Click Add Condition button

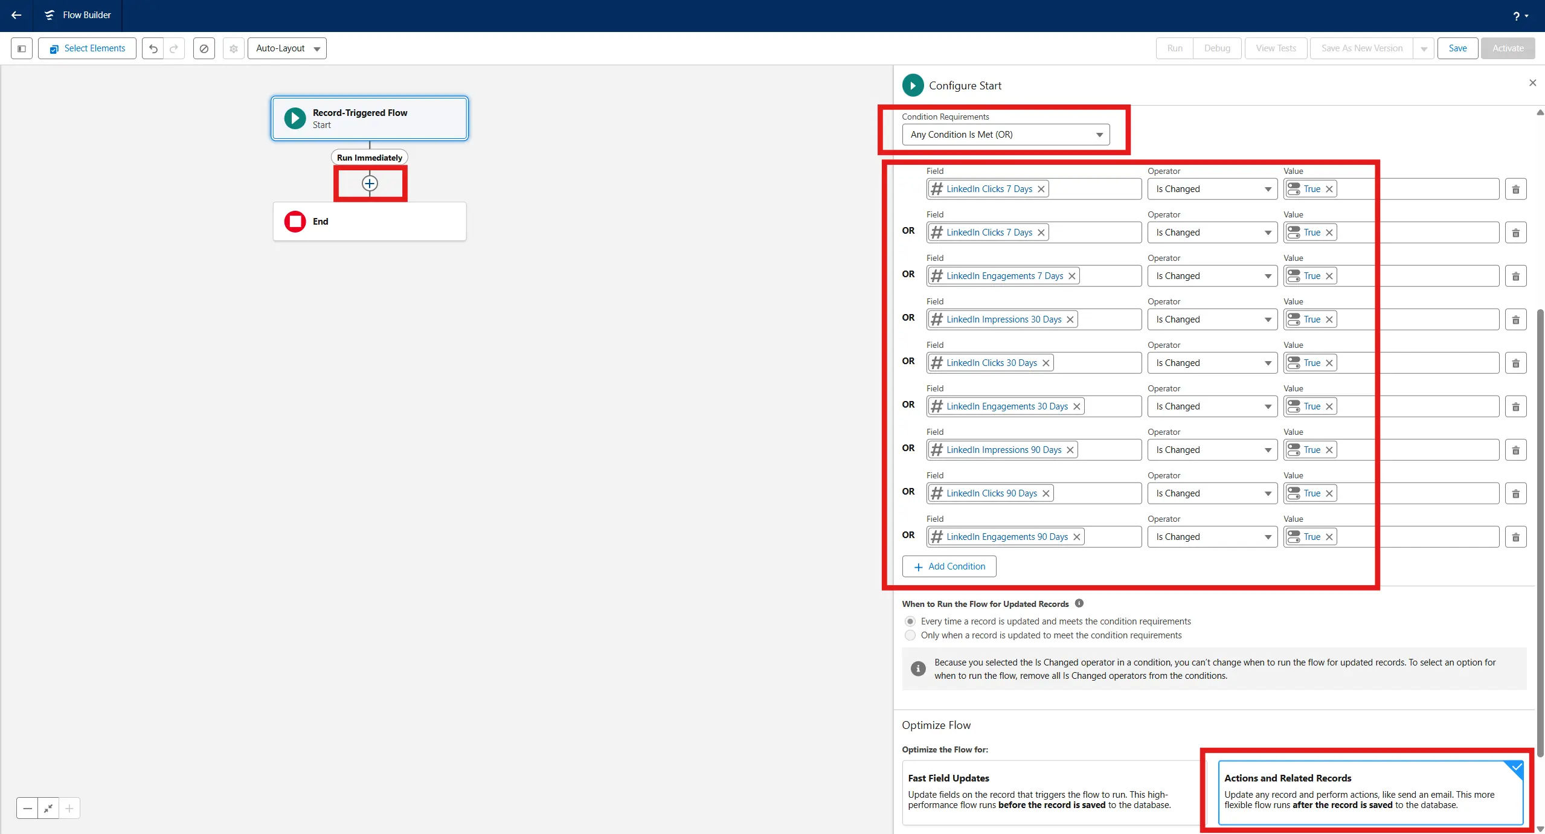click(x=949, y=566)
